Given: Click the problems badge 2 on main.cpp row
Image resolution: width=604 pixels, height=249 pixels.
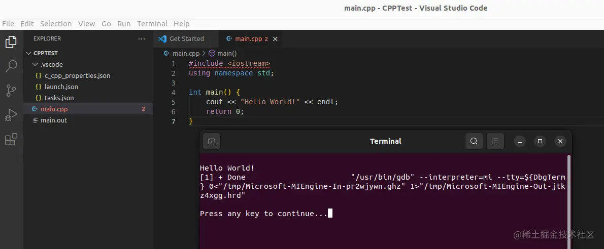Looking at the screenshot, I should pyautogui.click(x=143, y=109).
